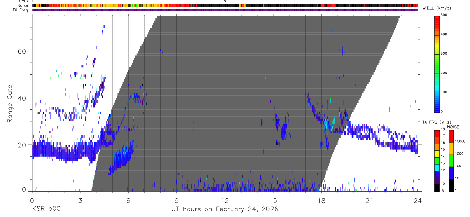The width and height of the screenshot is (470, 217).
Task: Click the x-axis tick label 3
Action: pos(80,201)
